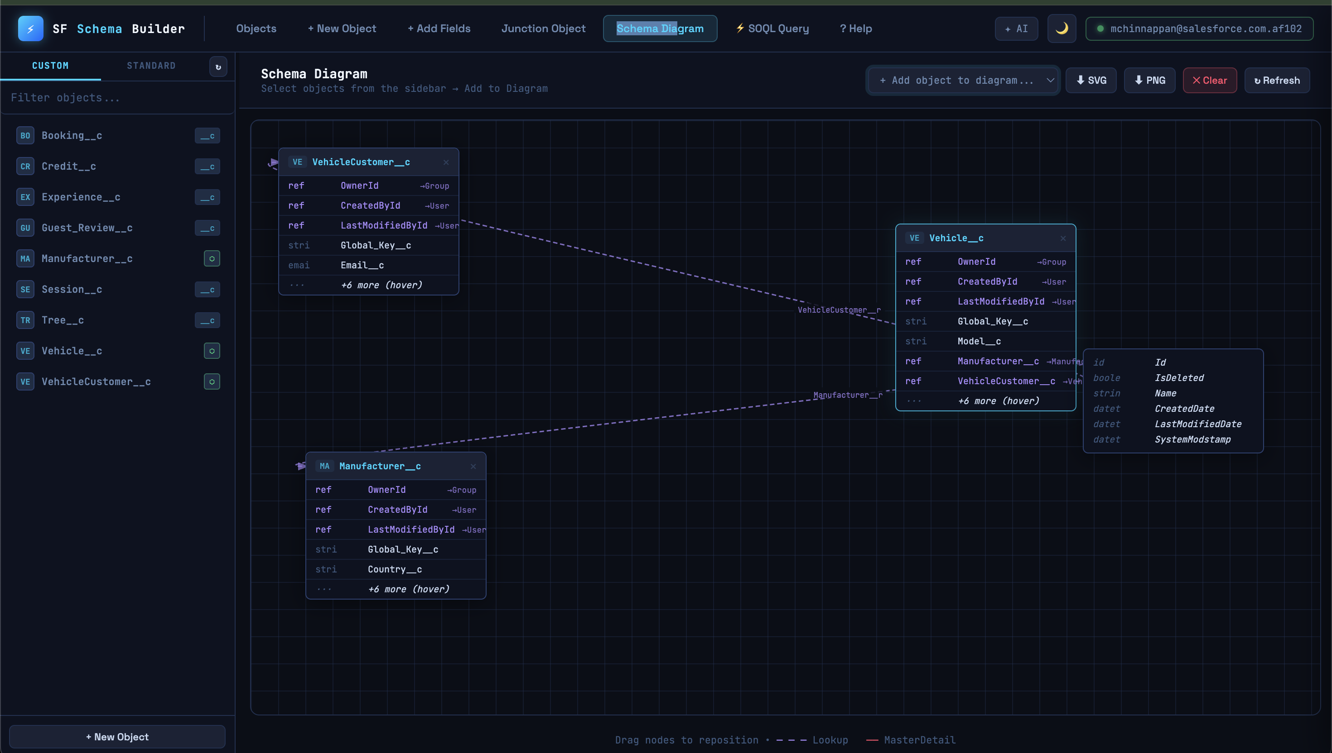Image resolution: width=1332 pixels, height=753 pixels.
Task: Toggle Tree__c diagram badge
Action: click(207, 320)
